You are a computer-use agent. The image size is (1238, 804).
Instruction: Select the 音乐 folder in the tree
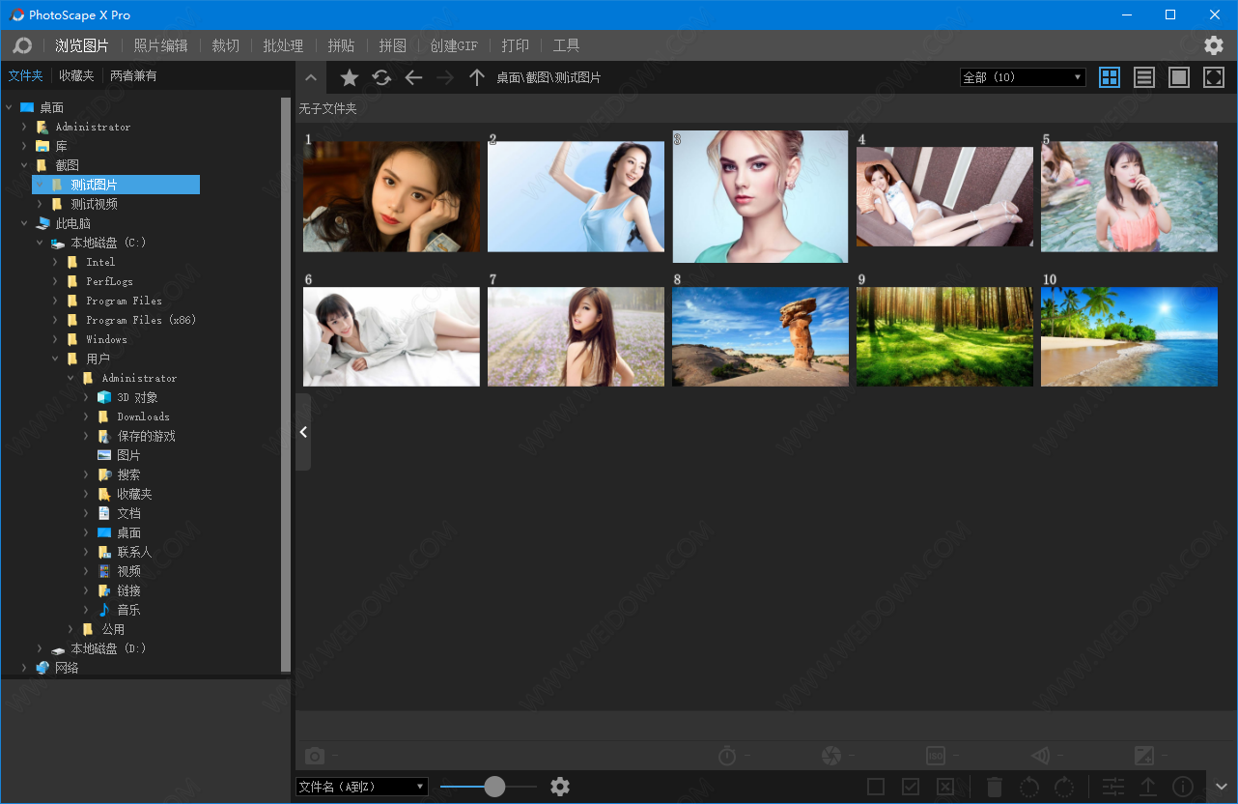pyautogui.click(x=128, y=610)
